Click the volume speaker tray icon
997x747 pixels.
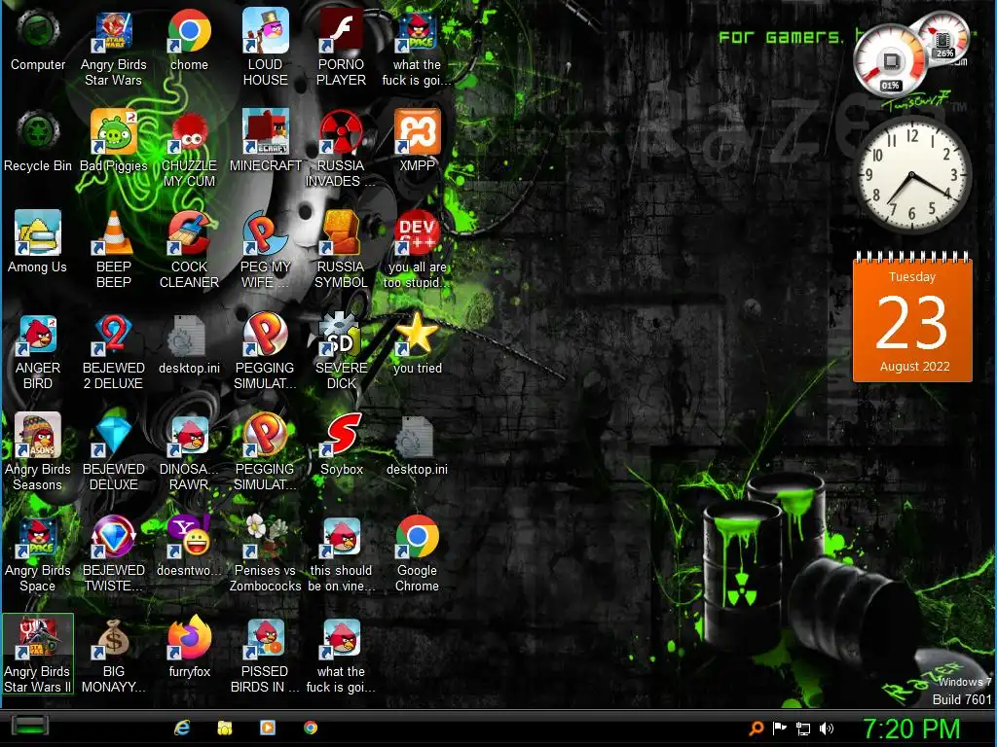pos(827,729)
